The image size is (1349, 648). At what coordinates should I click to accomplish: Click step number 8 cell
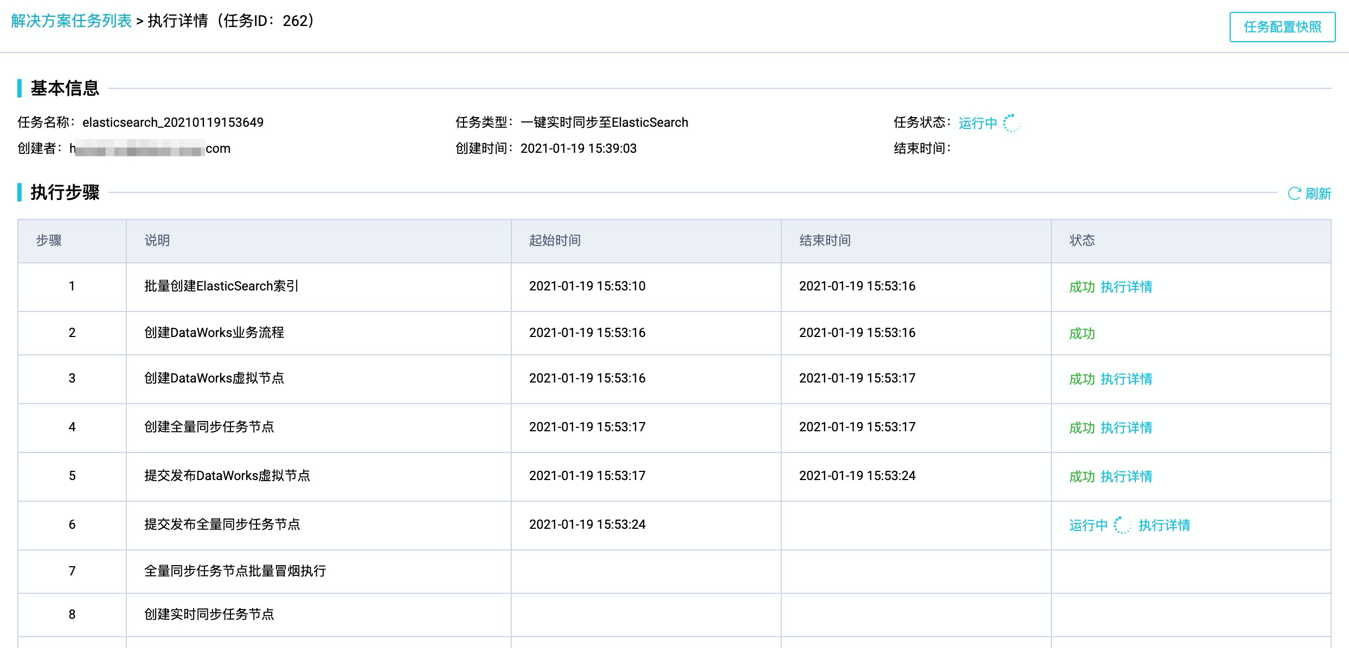72,614
